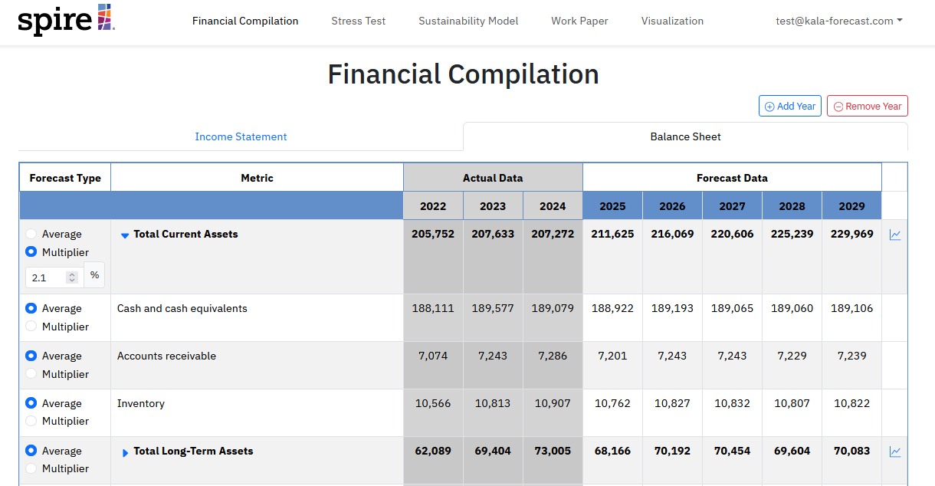The height and width of the screenshot is (486, 935).
Task: Adjust multiplier percentage stepper arrows
Action: click(x=72, y=277)
